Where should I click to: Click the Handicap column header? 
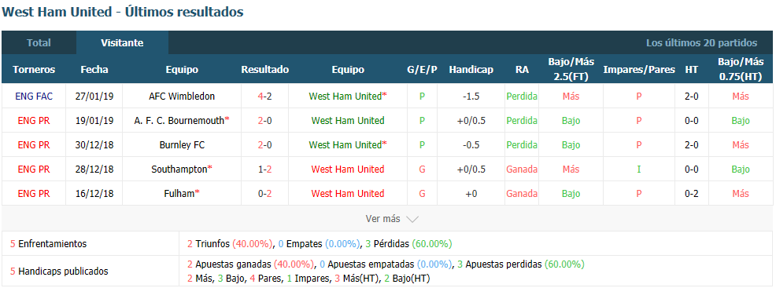pyautogui.click(x=471, y=70)
